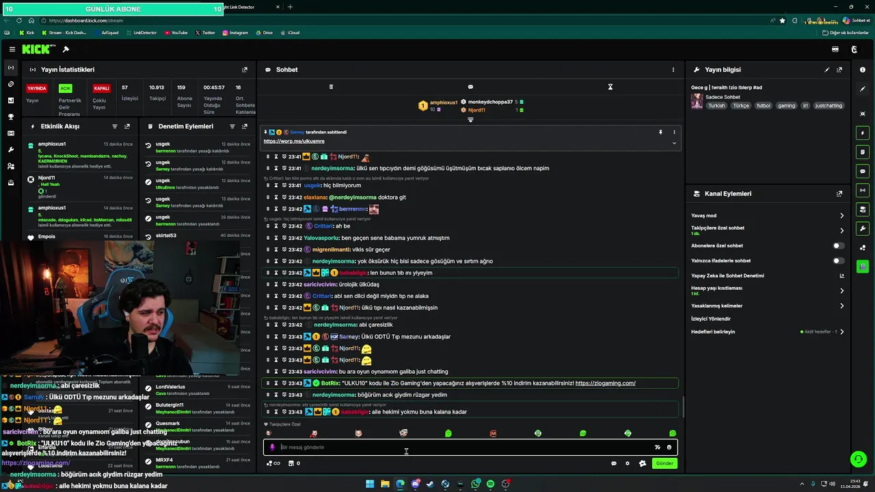Open the emoji picker in the message box
The height and width of the screenshot is (492, 875).
point(669,447)
